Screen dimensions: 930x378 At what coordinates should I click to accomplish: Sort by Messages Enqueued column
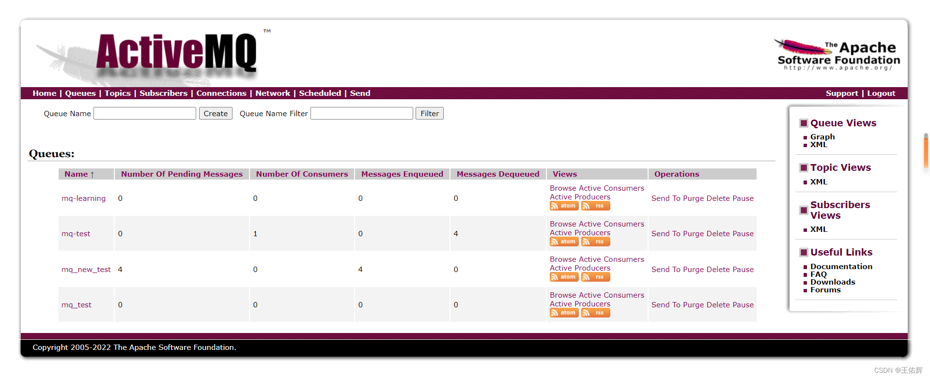[x=402, y=174]
